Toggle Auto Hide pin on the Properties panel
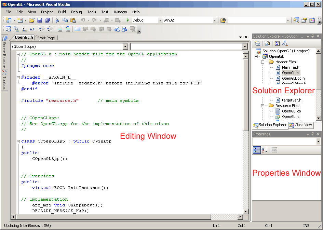The width and height of the screenshot is (323, 230). point(313,134)
